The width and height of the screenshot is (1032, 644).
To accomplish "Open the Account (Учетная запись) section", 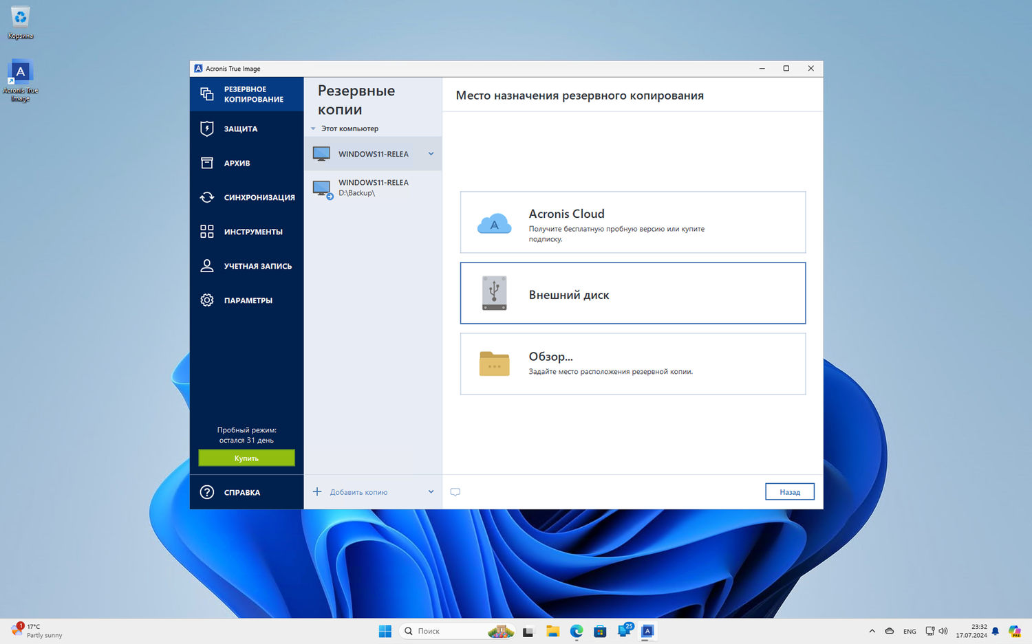I will (257, 266).
